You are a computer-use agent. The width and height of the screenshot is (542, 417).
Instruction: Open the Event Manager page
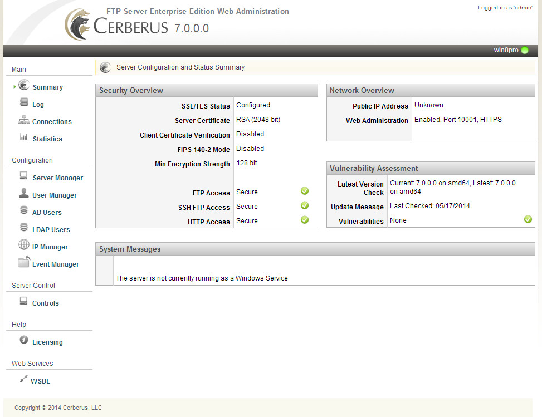click(56, 264)
